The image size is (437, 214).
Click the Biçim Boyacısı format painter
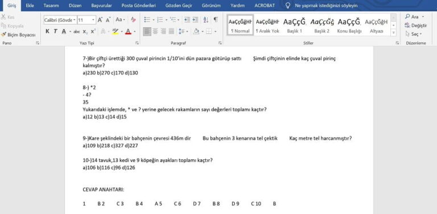click(x=18, y=35)
